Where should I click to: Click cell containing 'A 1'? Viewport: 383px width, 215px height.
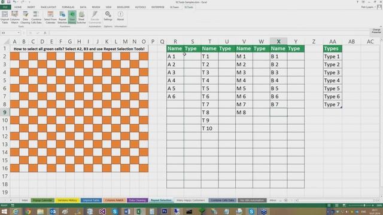(175, 57)
